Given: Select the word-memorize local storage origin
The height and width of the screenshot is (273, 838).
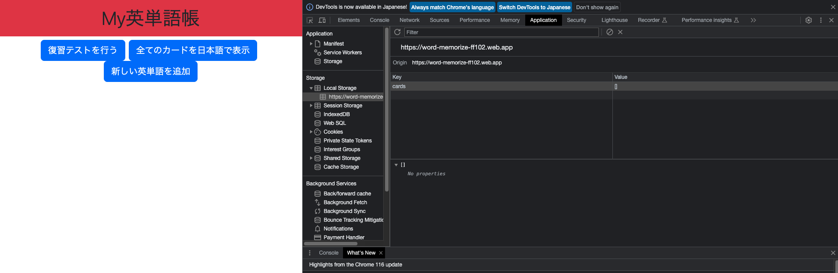Looking at the screenshot, I should (356, 97).
